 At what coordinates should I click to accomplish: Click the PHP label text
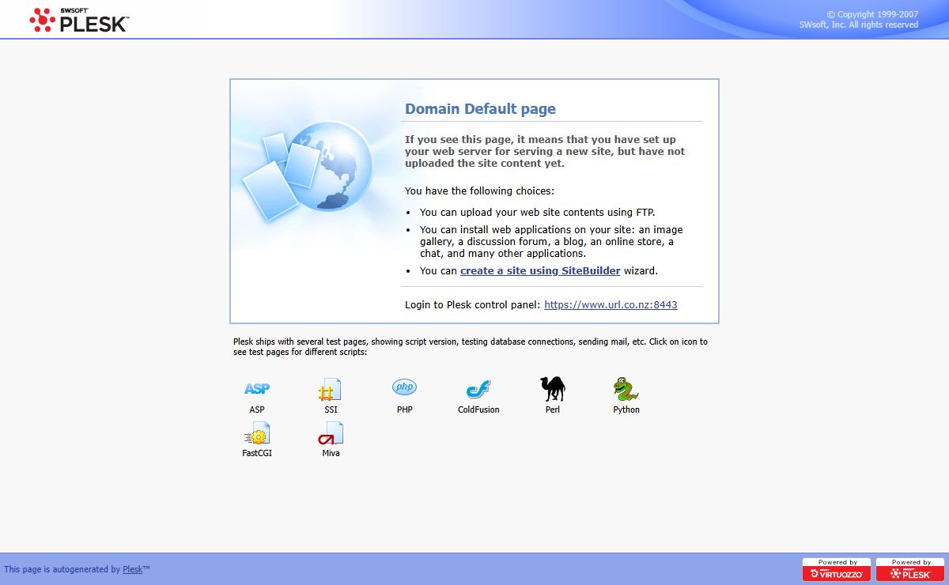[x=405, y=409]
